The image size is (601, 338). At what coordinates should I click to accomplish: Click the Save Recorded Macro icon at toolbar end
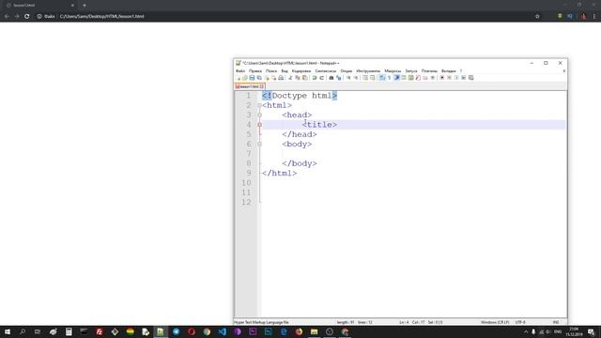tap(471, 78)
